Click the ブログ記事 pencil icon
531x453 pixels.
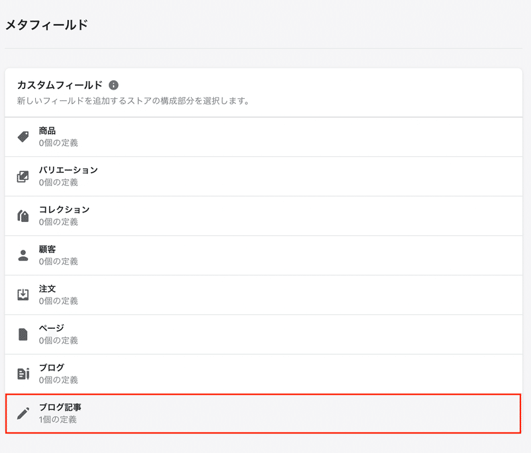23,413
